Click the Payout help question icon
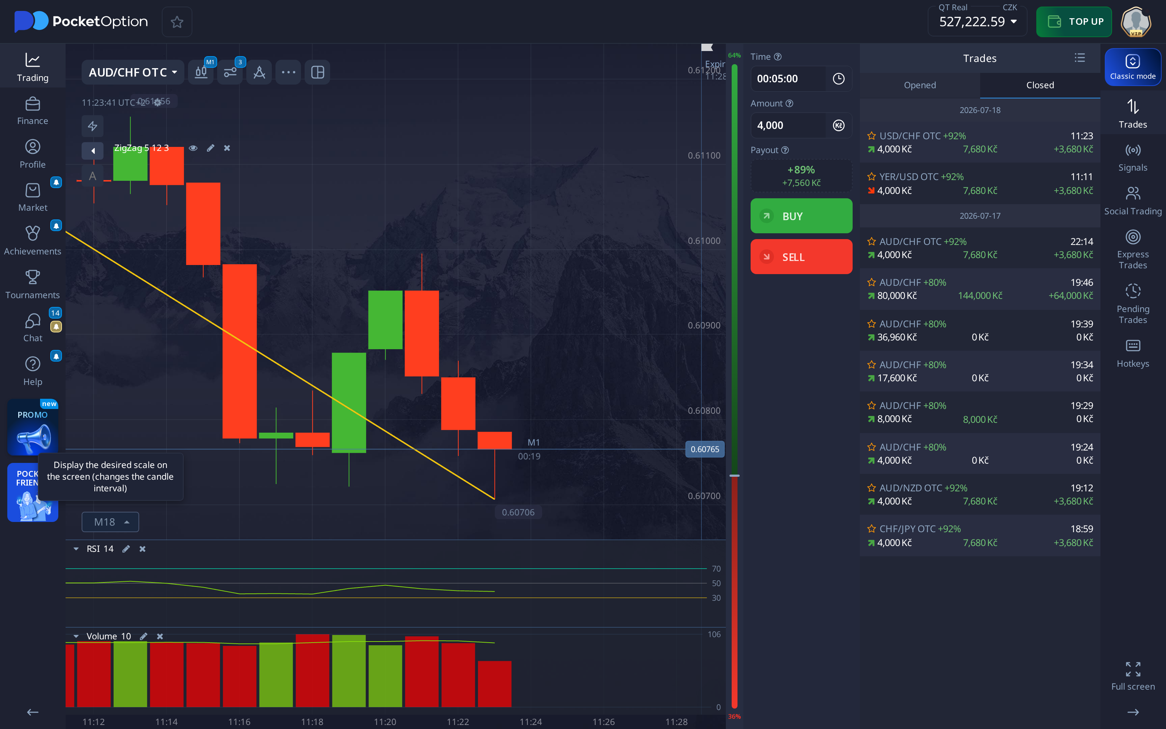Image resolution: width=1166 pixels, height=729 pixels. [x=785, y=150]
